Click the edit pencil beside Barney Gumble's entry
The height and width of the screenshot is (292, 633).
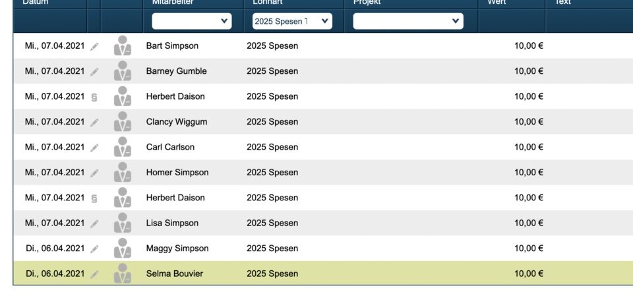coord(95,71)
